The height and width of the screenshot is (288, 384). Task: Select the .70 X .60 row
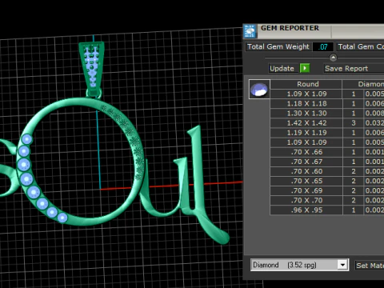[x=327, y=171]
